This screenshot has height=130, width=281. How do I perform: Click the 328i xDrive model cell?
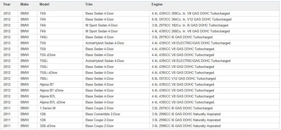(51, 126)
